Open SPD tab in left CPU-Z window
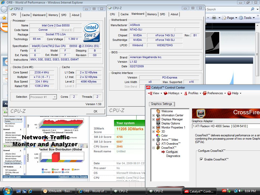The height and width of the screenshot is (195, 260). click(x=64, y=15)
